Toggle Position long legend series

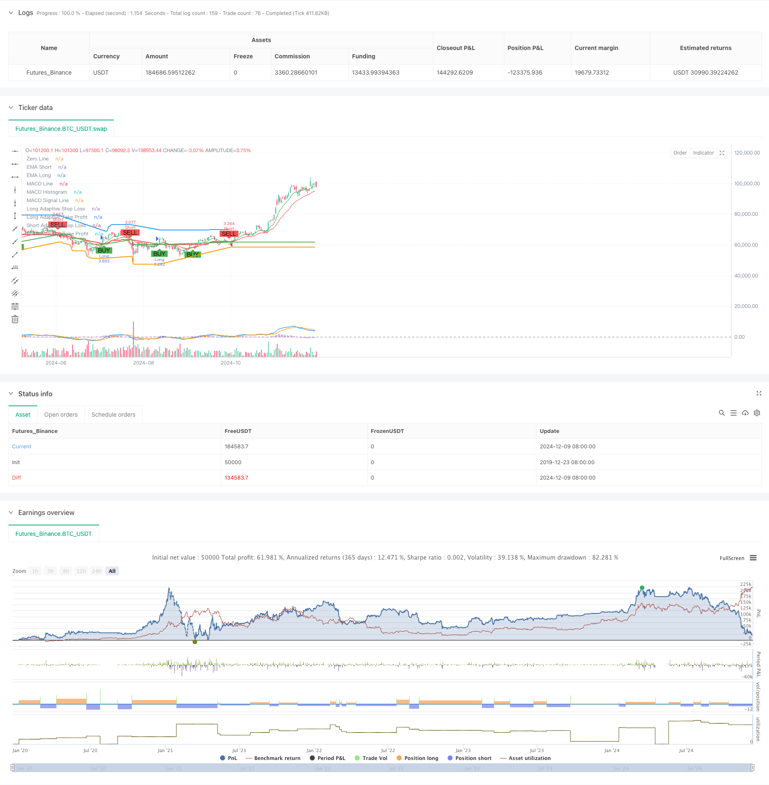[418, 758]
